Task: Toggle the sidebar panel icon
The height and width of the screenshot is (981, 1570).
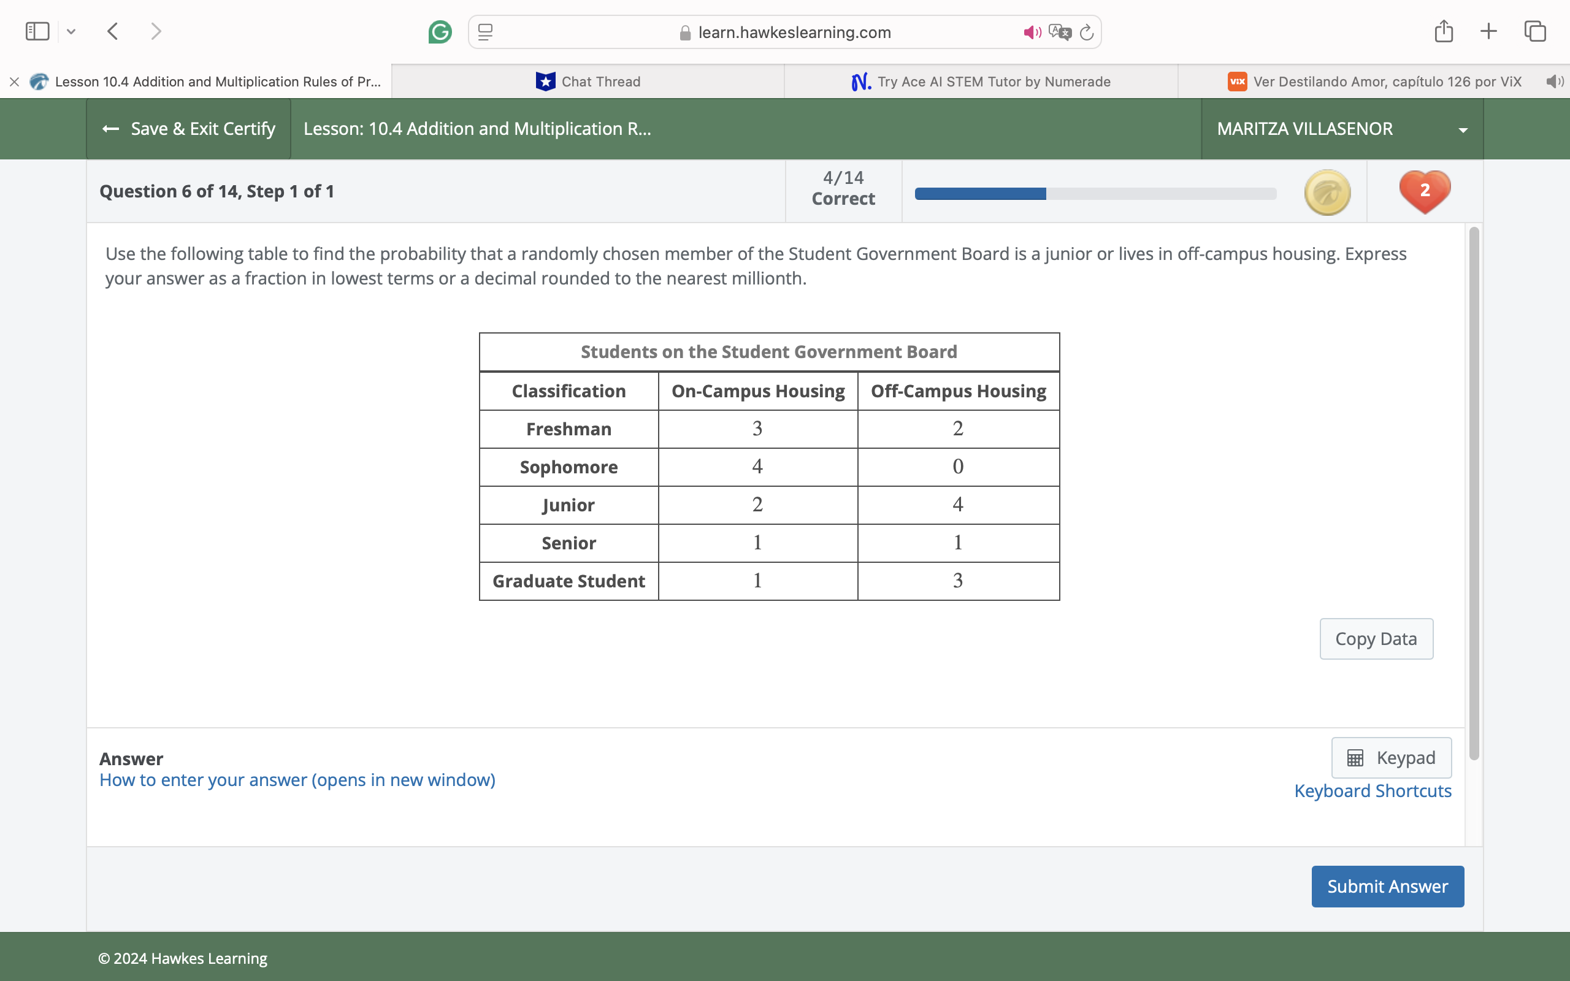Action: (37, 31)
